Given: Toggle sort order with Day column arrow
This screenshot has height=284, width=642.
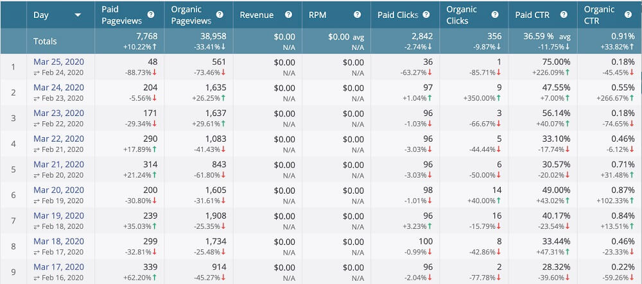Looking at the screenshot, I should (x=78, y=15).
